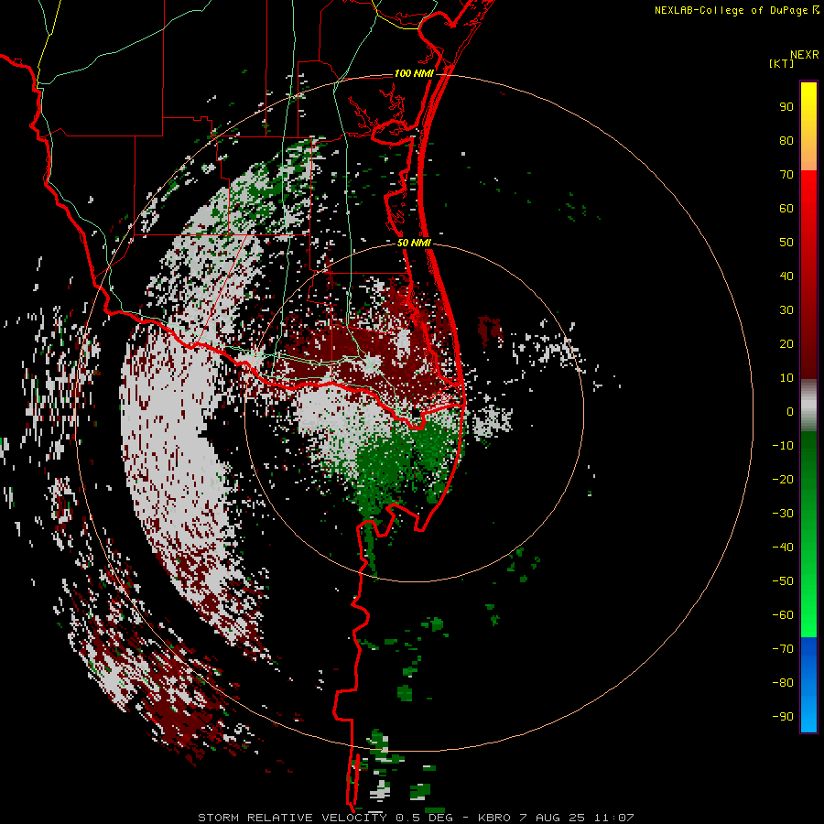Click the 40 value on velocity scale
This screenshot has height=824, width=824.
[x=786, y=276]
